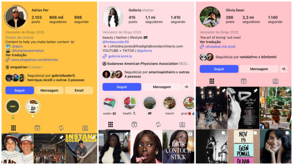Open Reels tab on Adrian Per profile
The image size is (293, 165).
[x=37, y=128]
